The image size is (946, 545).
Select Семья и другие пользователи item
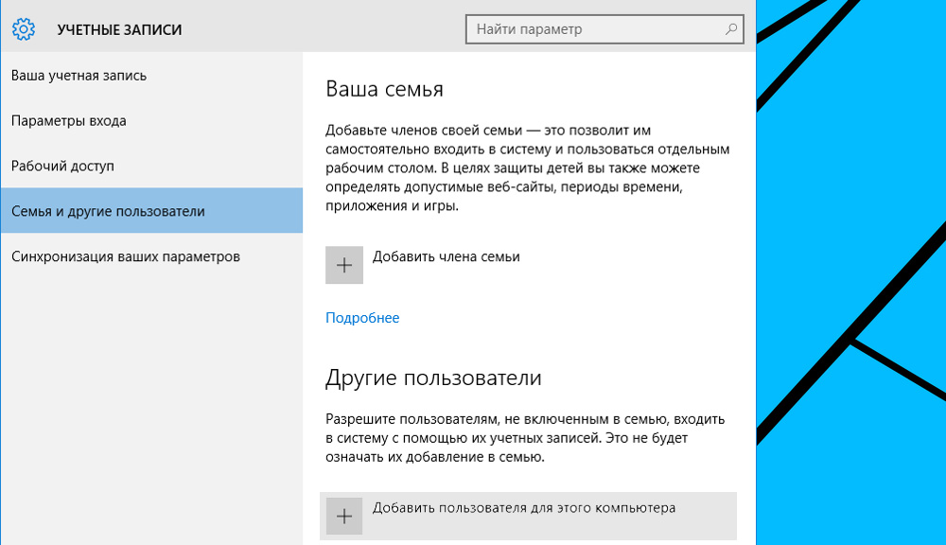108,211
